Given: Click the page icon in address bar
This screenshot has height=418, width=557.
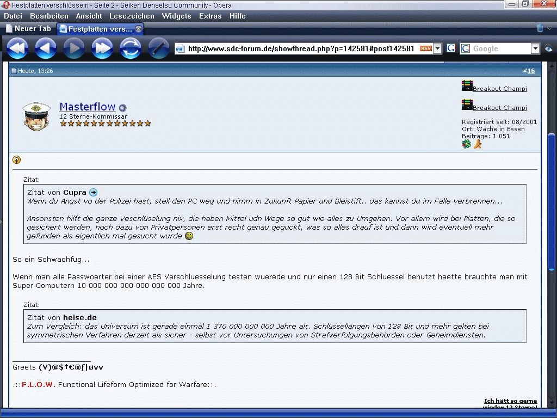Looking at the screenshot, I should point(181,48).
